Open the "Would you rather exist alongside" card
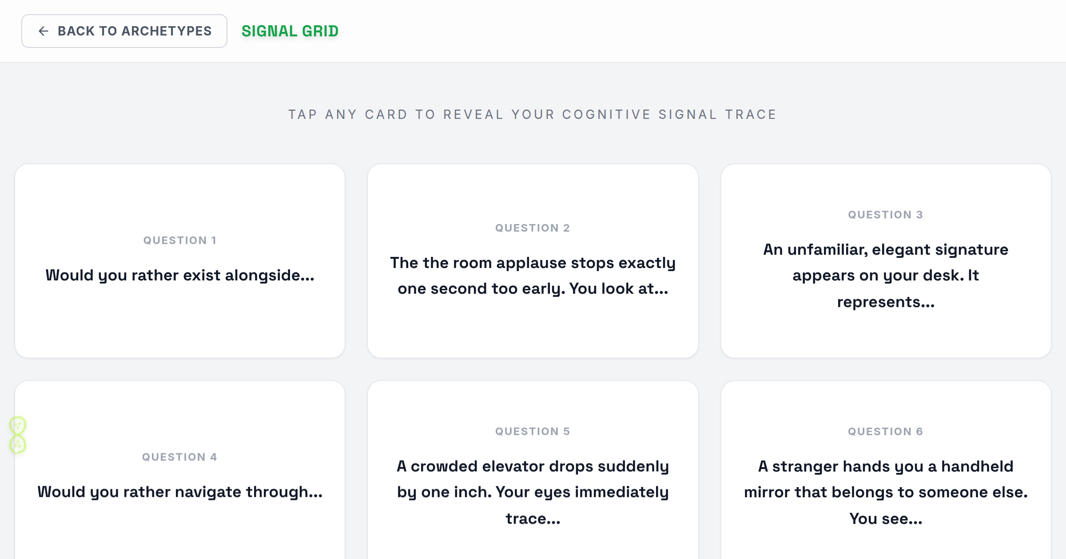This screenshot has height=559, width=1066. (x=180, y=261)
